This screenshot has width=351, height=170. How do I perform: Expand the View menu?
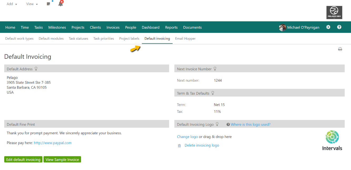coord(31,4)
